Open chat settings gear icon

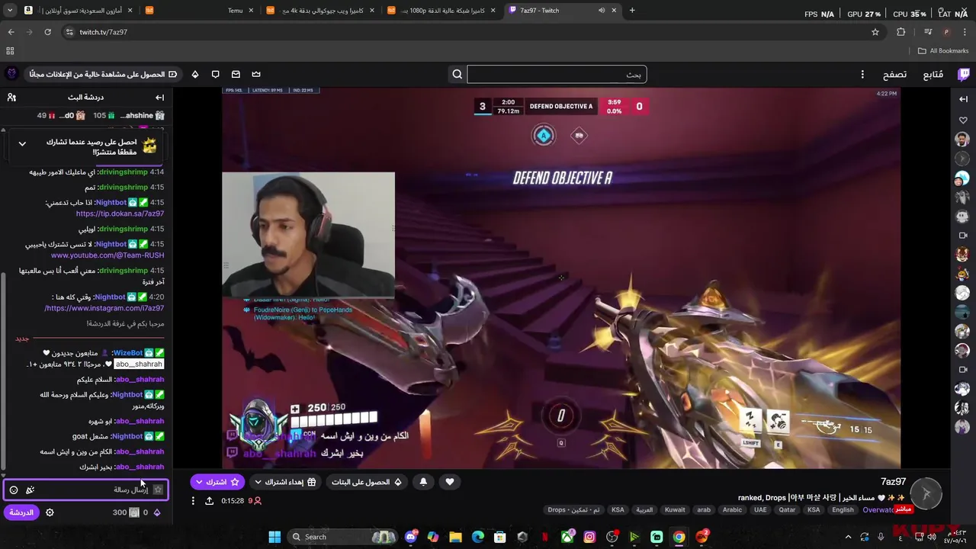50,512
